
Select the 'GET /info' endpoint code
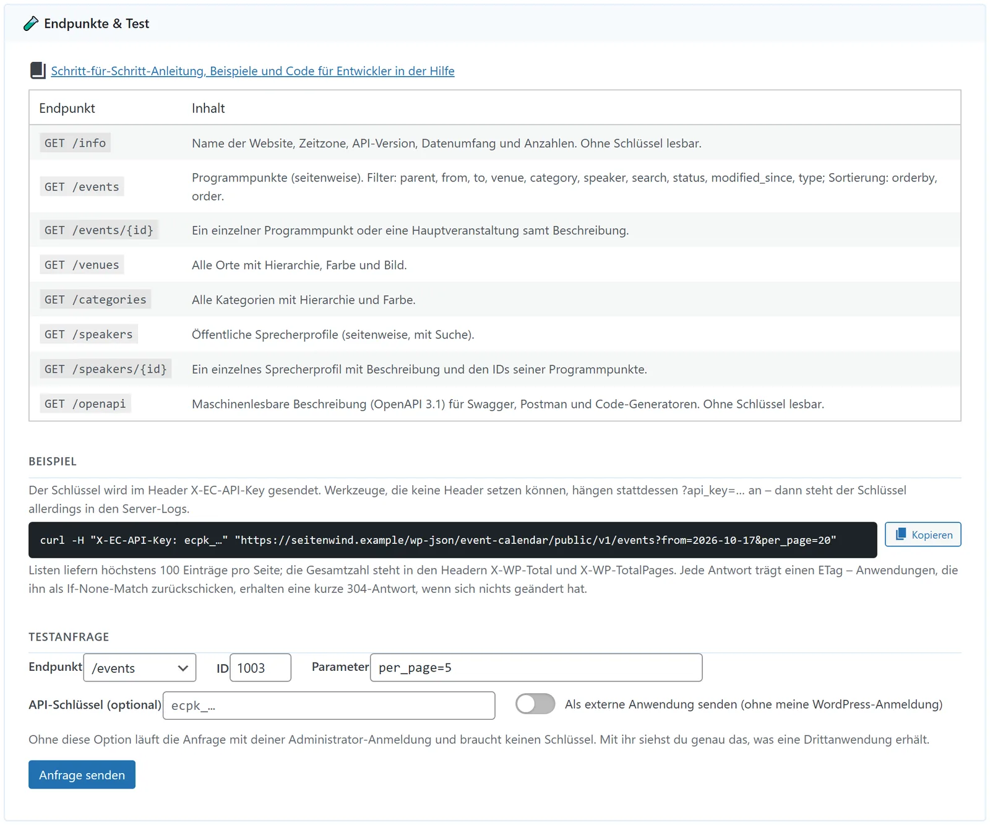[75, 143]
